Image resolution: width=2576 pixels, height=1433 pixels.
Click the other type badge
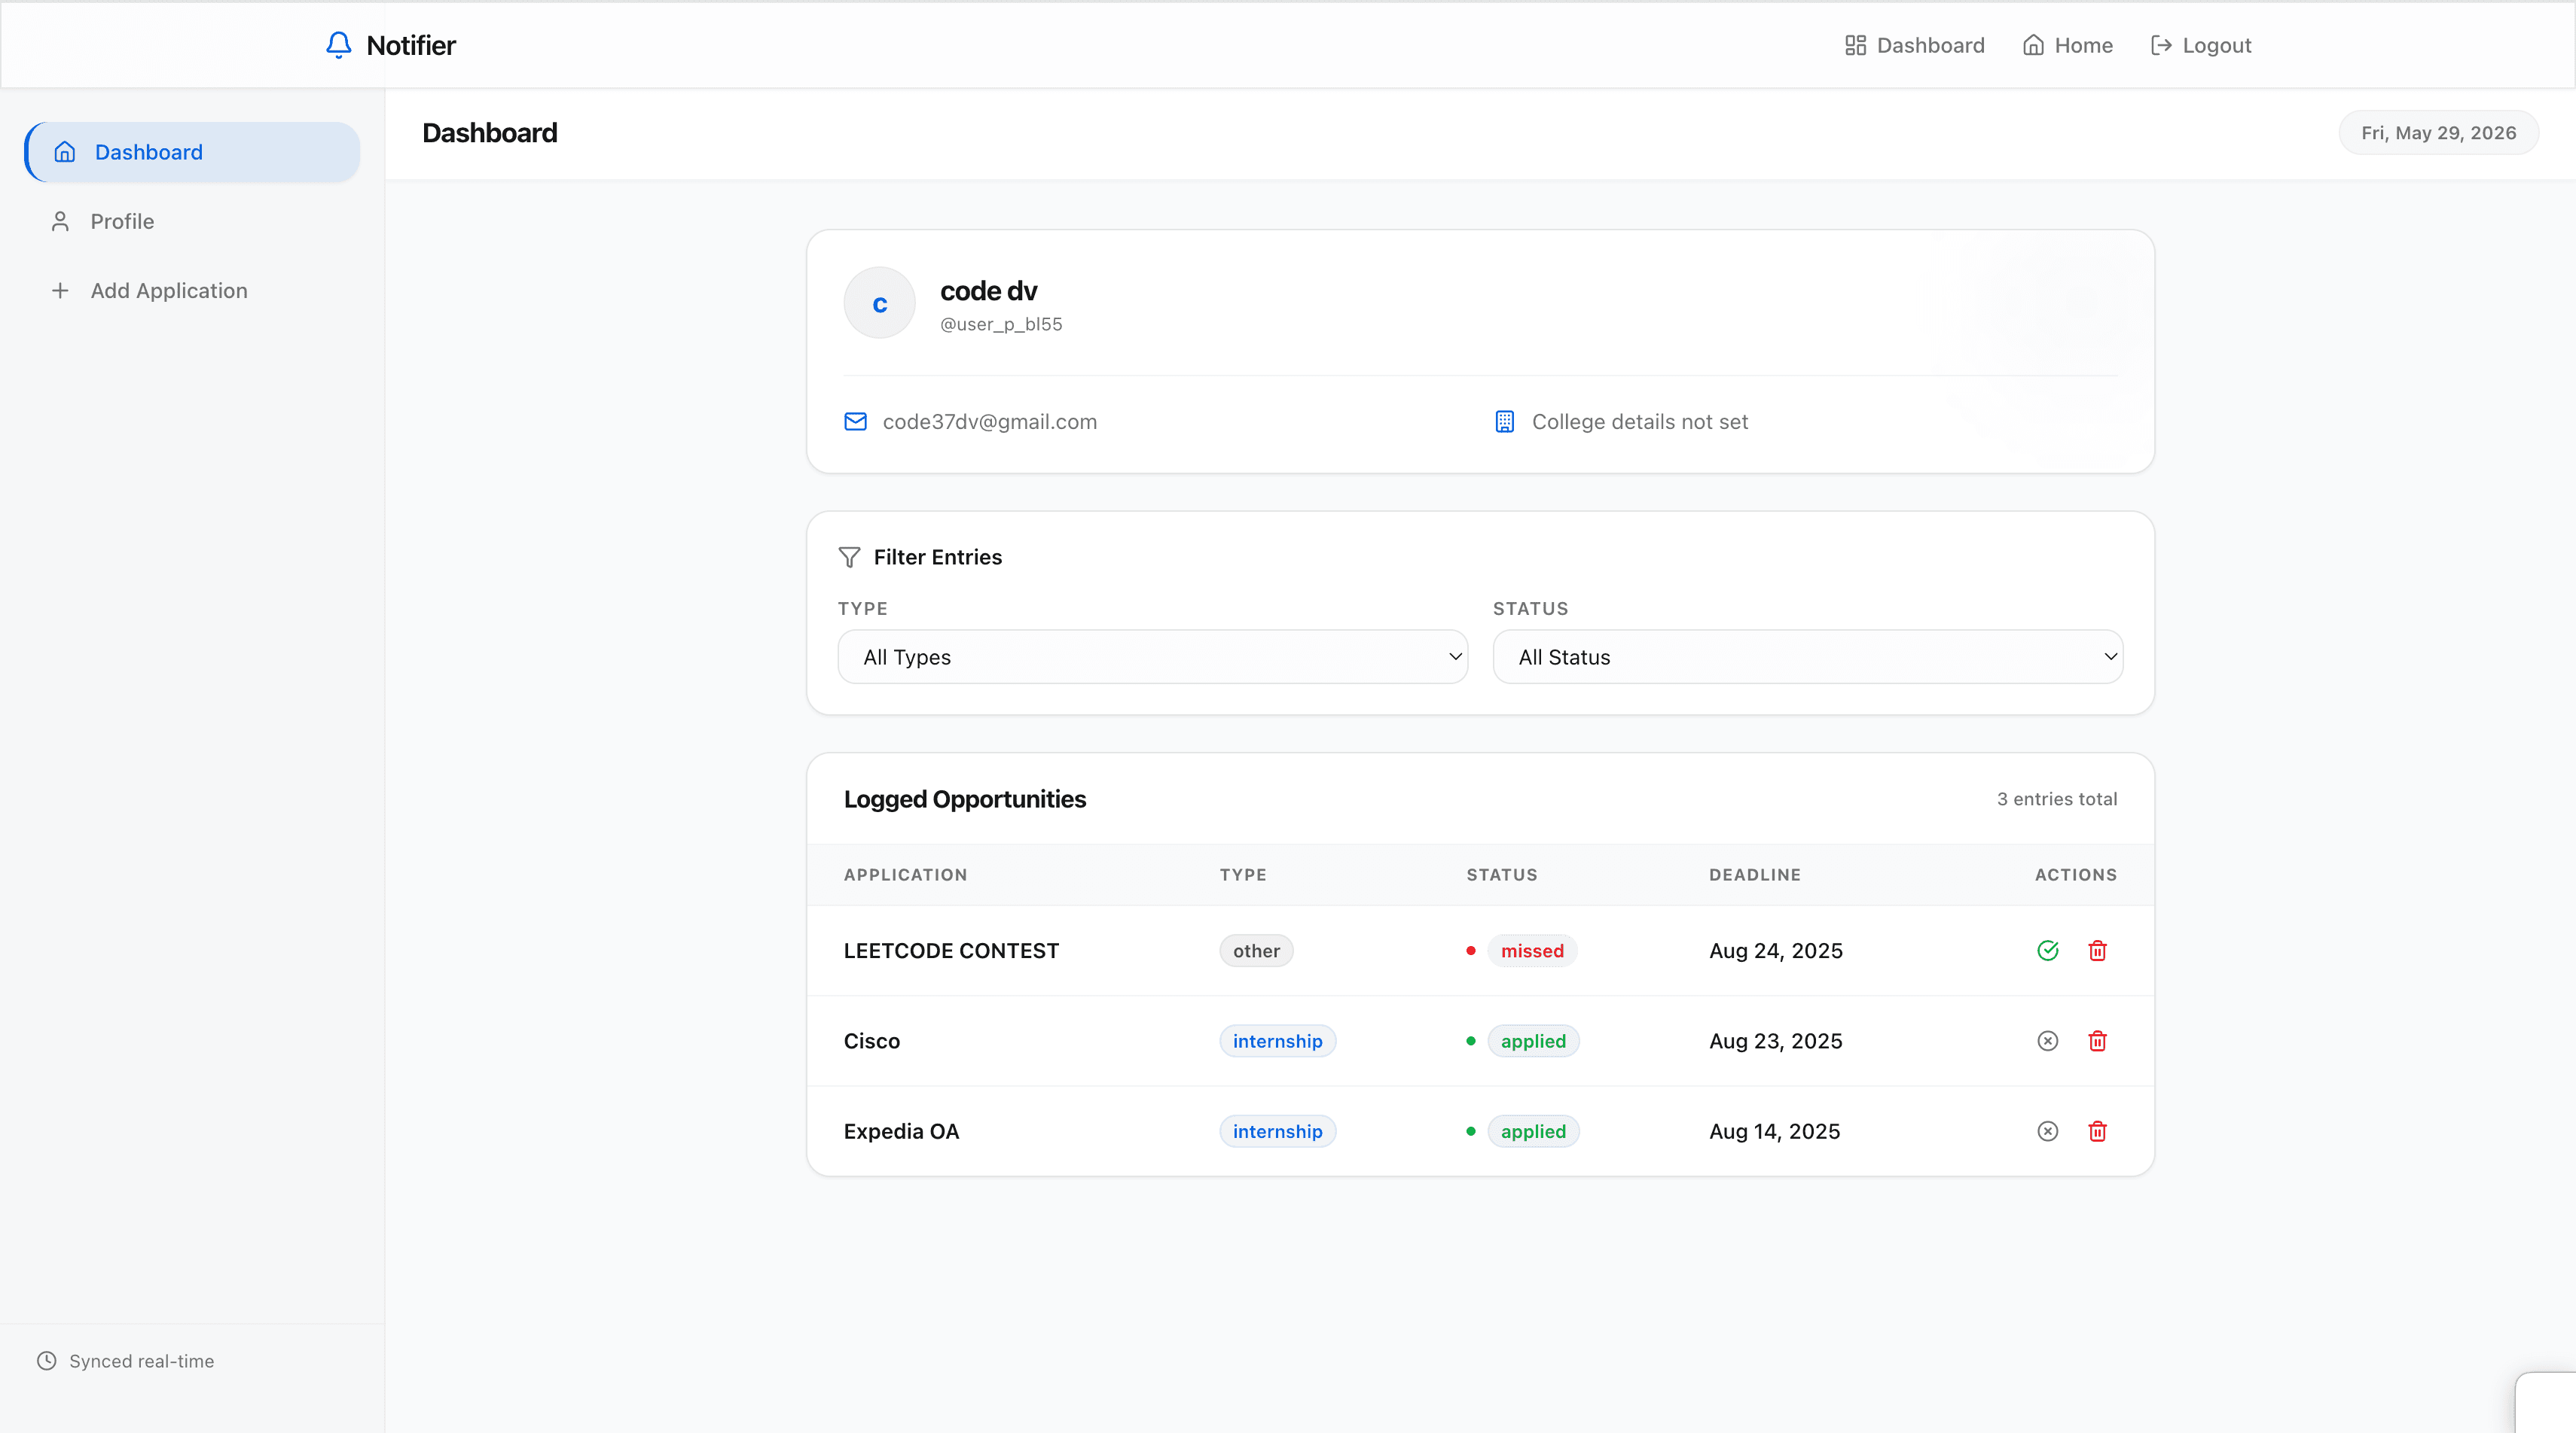(x=1256, y=951)
